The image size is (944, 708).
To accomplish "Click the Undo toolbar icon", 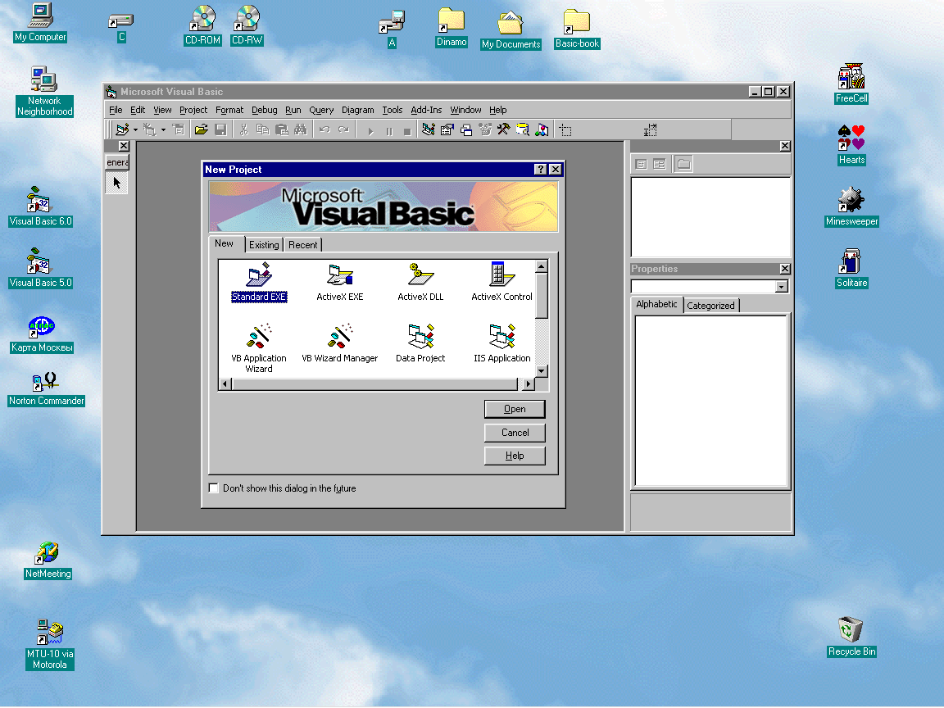I will tap(324, 129).
